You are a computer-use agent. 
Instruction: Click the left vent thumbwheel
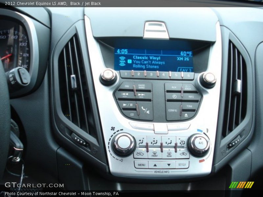[80, 141]
